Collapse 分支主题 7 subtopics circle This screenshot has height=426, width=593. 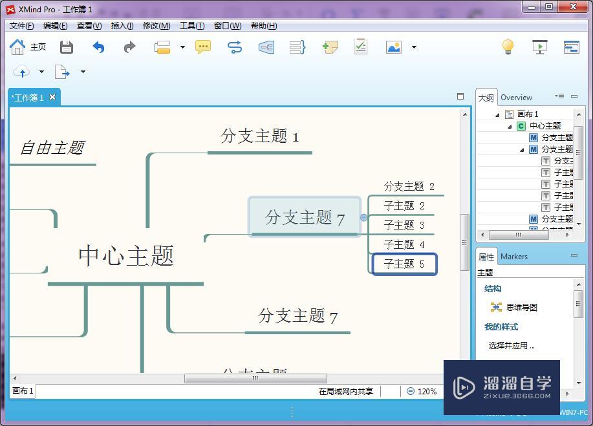[x=364, y=217]
